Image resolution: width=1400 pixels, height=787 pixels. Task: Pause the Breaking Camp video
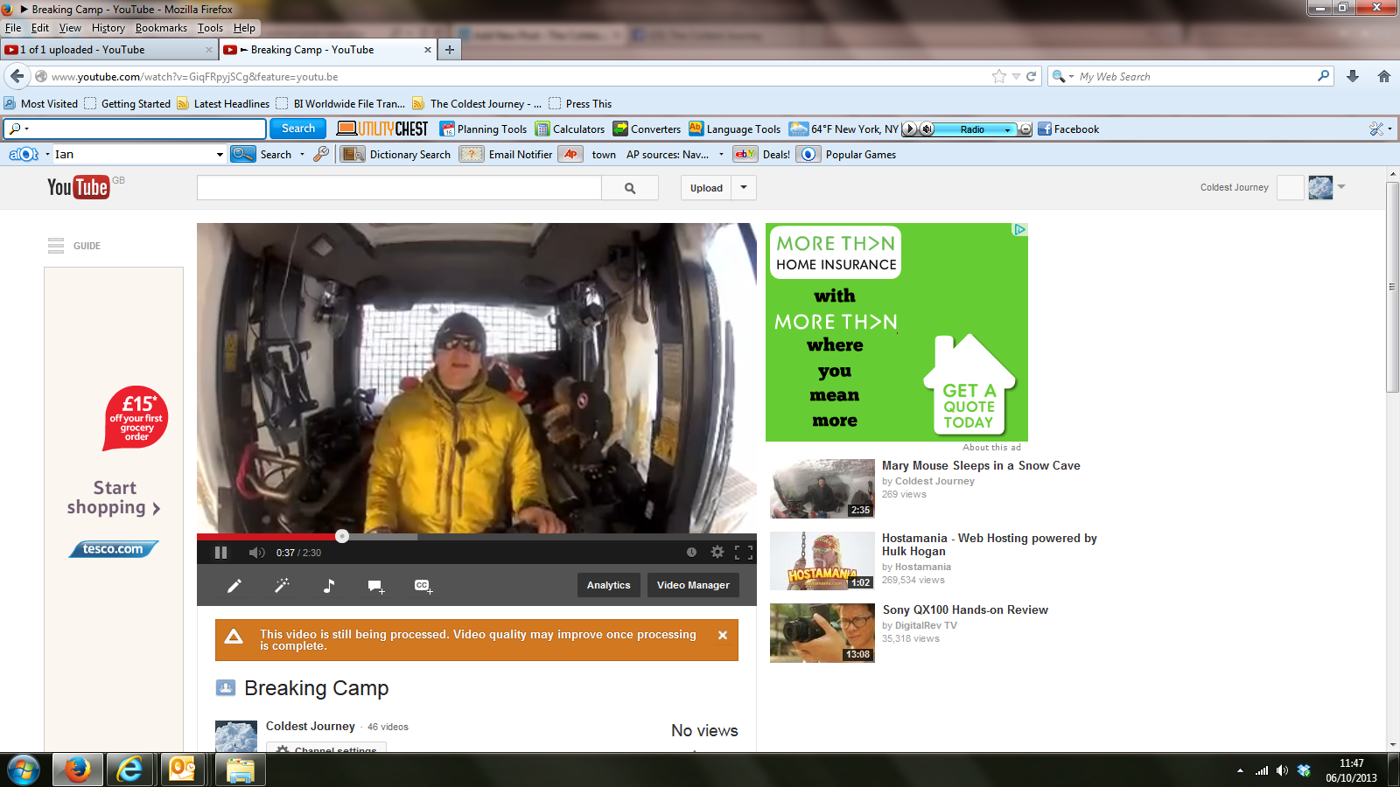[x=220, y=553]
